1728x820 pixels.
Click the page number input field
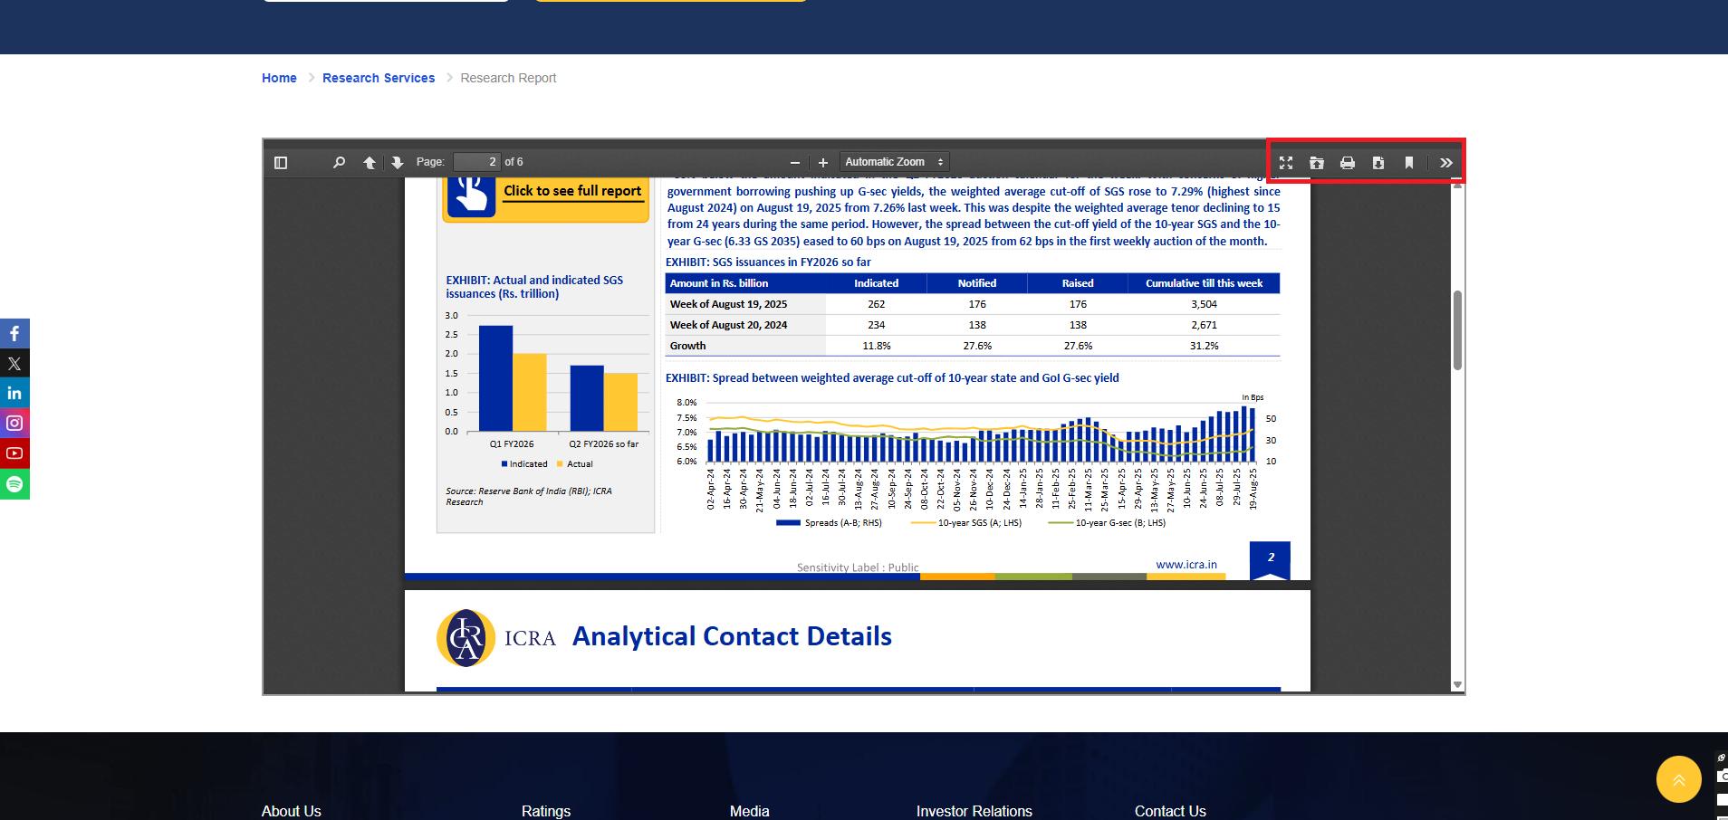[x=476, y=162]
